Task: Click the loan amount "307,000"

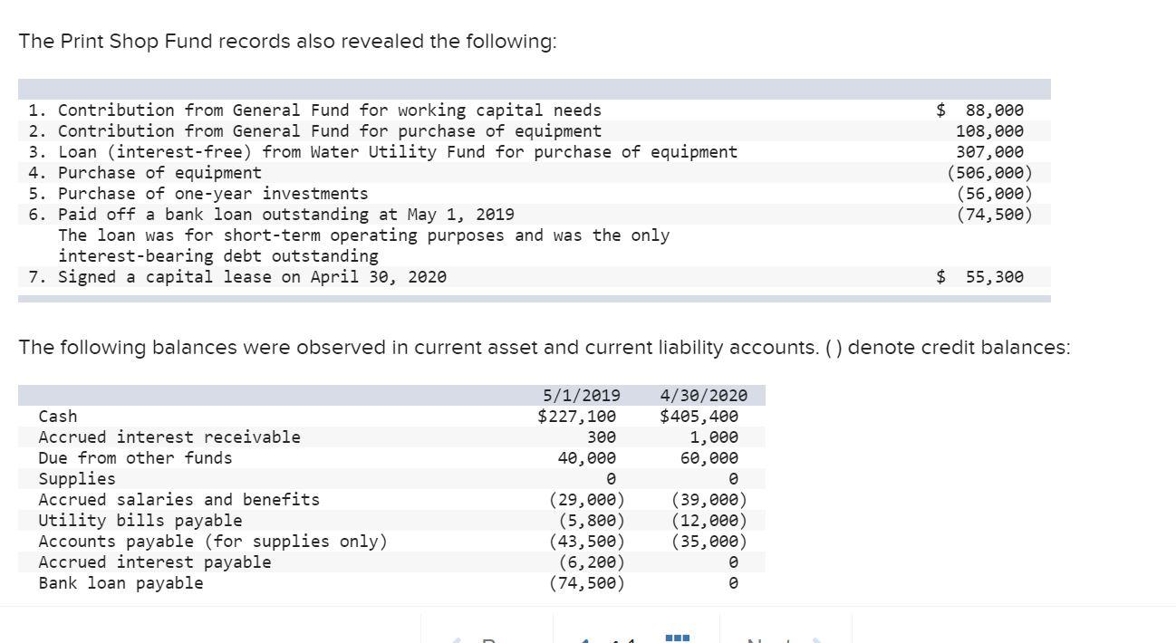Action: pyautogui.click(x=989, y=152)
